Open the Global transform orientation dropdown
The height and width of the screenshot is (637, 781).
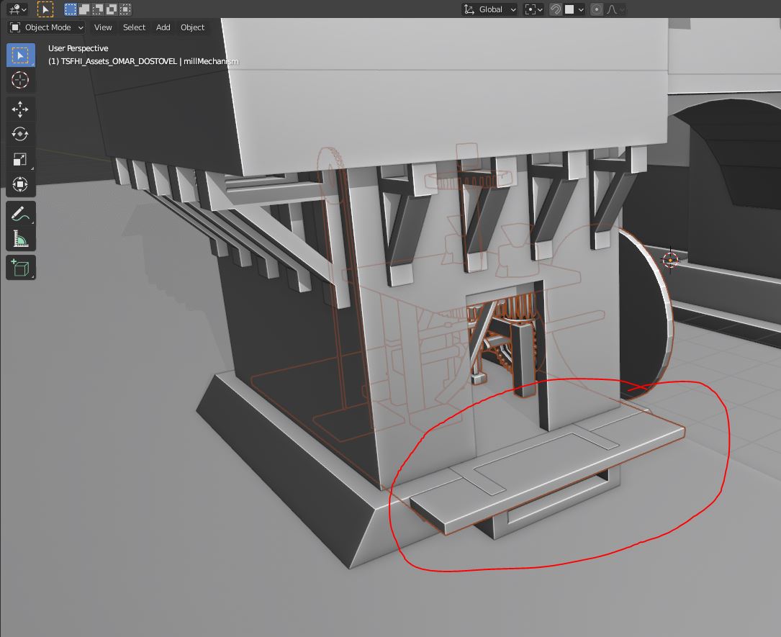[x=489, y=9]
